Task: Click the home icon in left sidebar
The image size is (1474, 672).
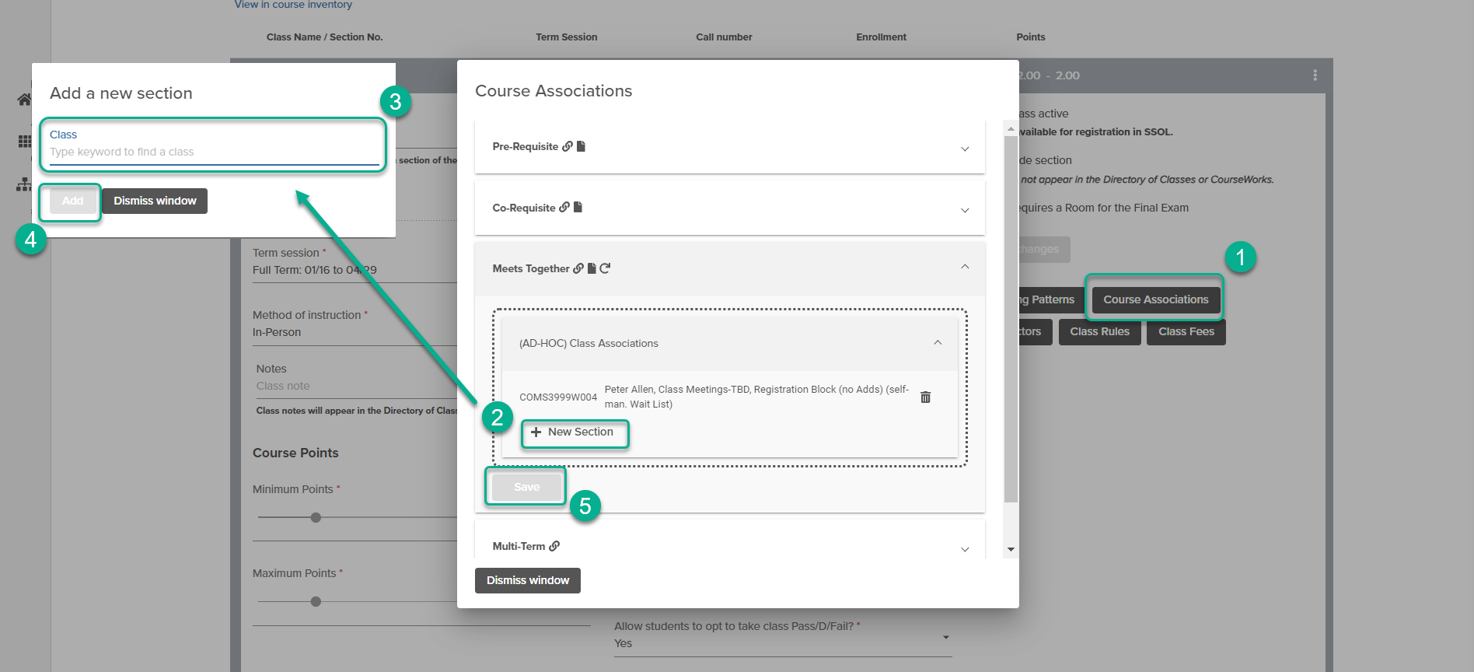Action: (x=24, y=100)
